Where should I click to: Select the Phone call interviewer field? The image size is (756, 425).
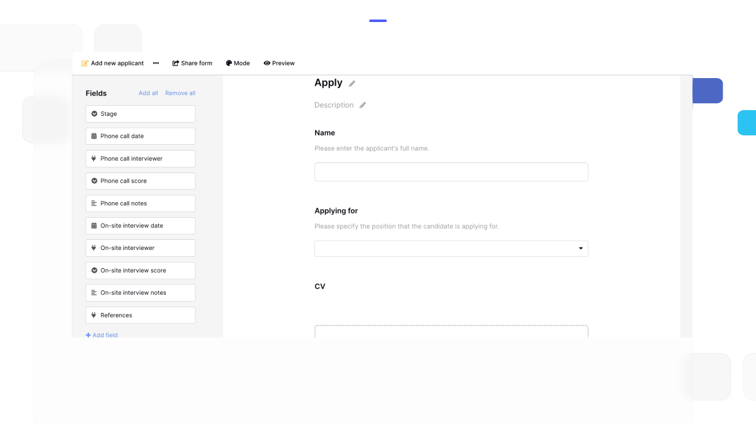pos(140,159)
